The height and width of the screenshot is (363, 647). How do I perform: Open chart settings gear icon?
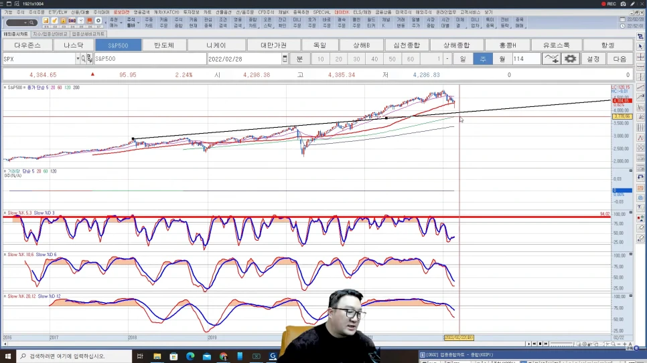coord(570,59)
